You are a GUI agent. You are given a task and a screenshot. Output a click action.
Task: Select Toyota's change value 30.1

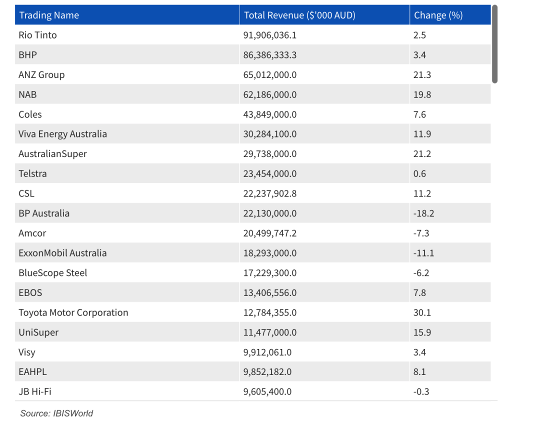pos(422,312)
